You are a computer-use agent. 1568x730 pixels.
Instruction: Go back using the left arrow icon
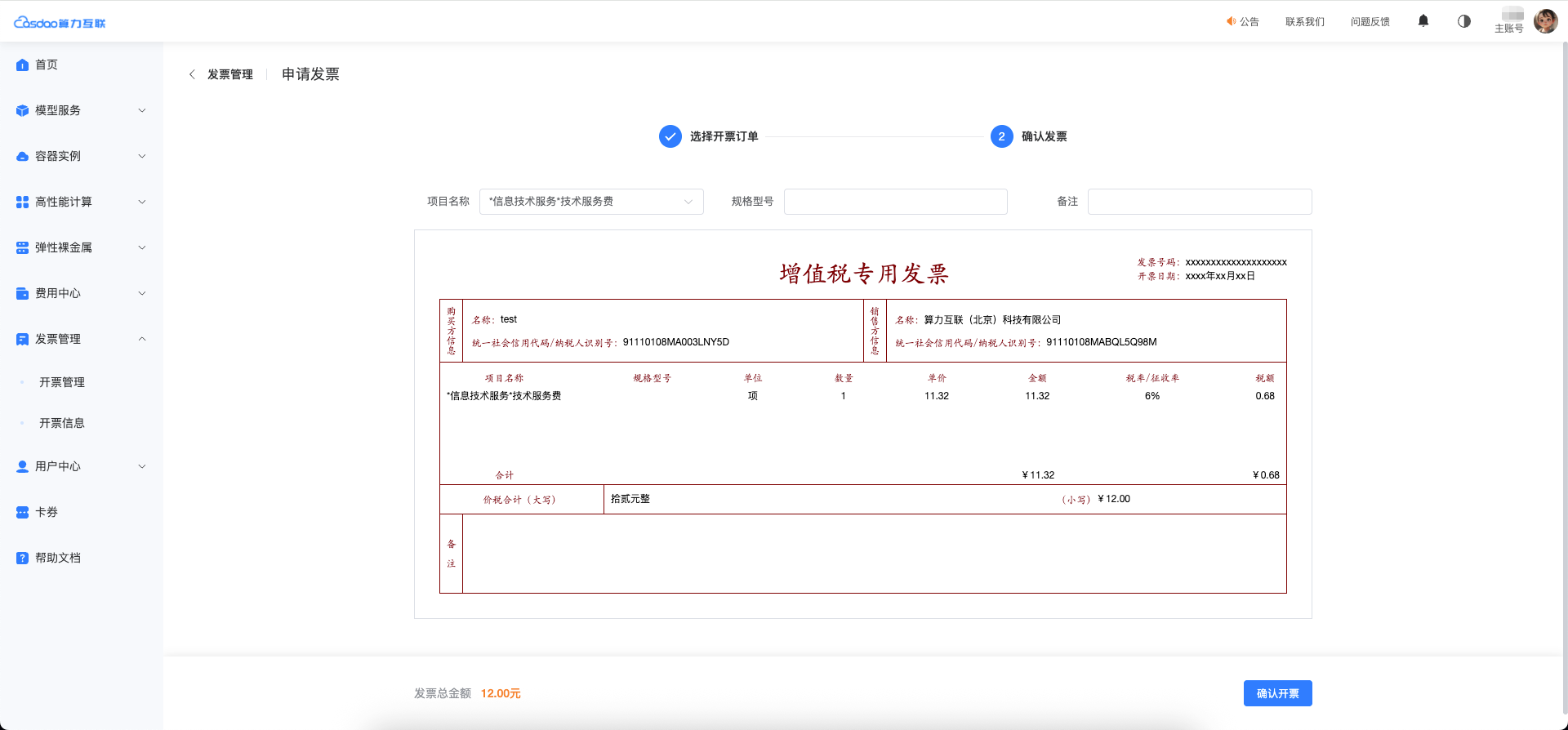pos(192,74)
